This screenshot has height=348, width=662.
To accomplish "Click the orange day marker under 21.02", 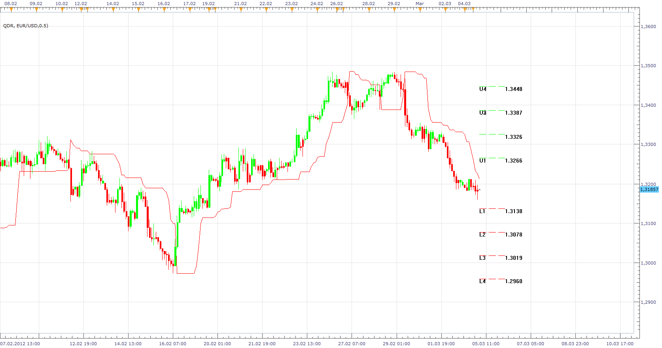I will tap(241, 10).
